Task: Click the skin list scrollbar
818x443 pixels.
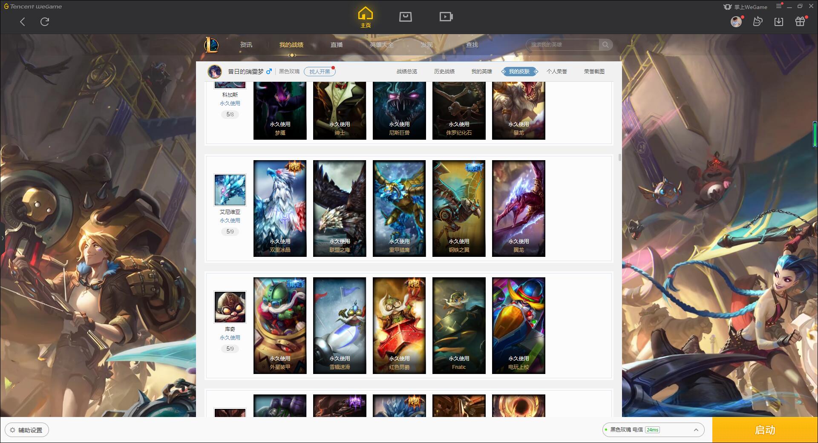Action: point(619,158)
